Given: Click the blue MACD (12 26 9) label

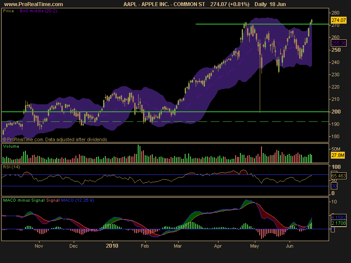Looking at the screenshot, I should [x=78, y=200].
